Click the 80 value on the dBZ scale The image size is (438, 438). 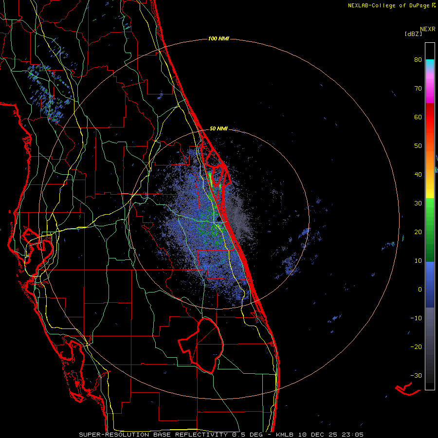click(418, 59)
